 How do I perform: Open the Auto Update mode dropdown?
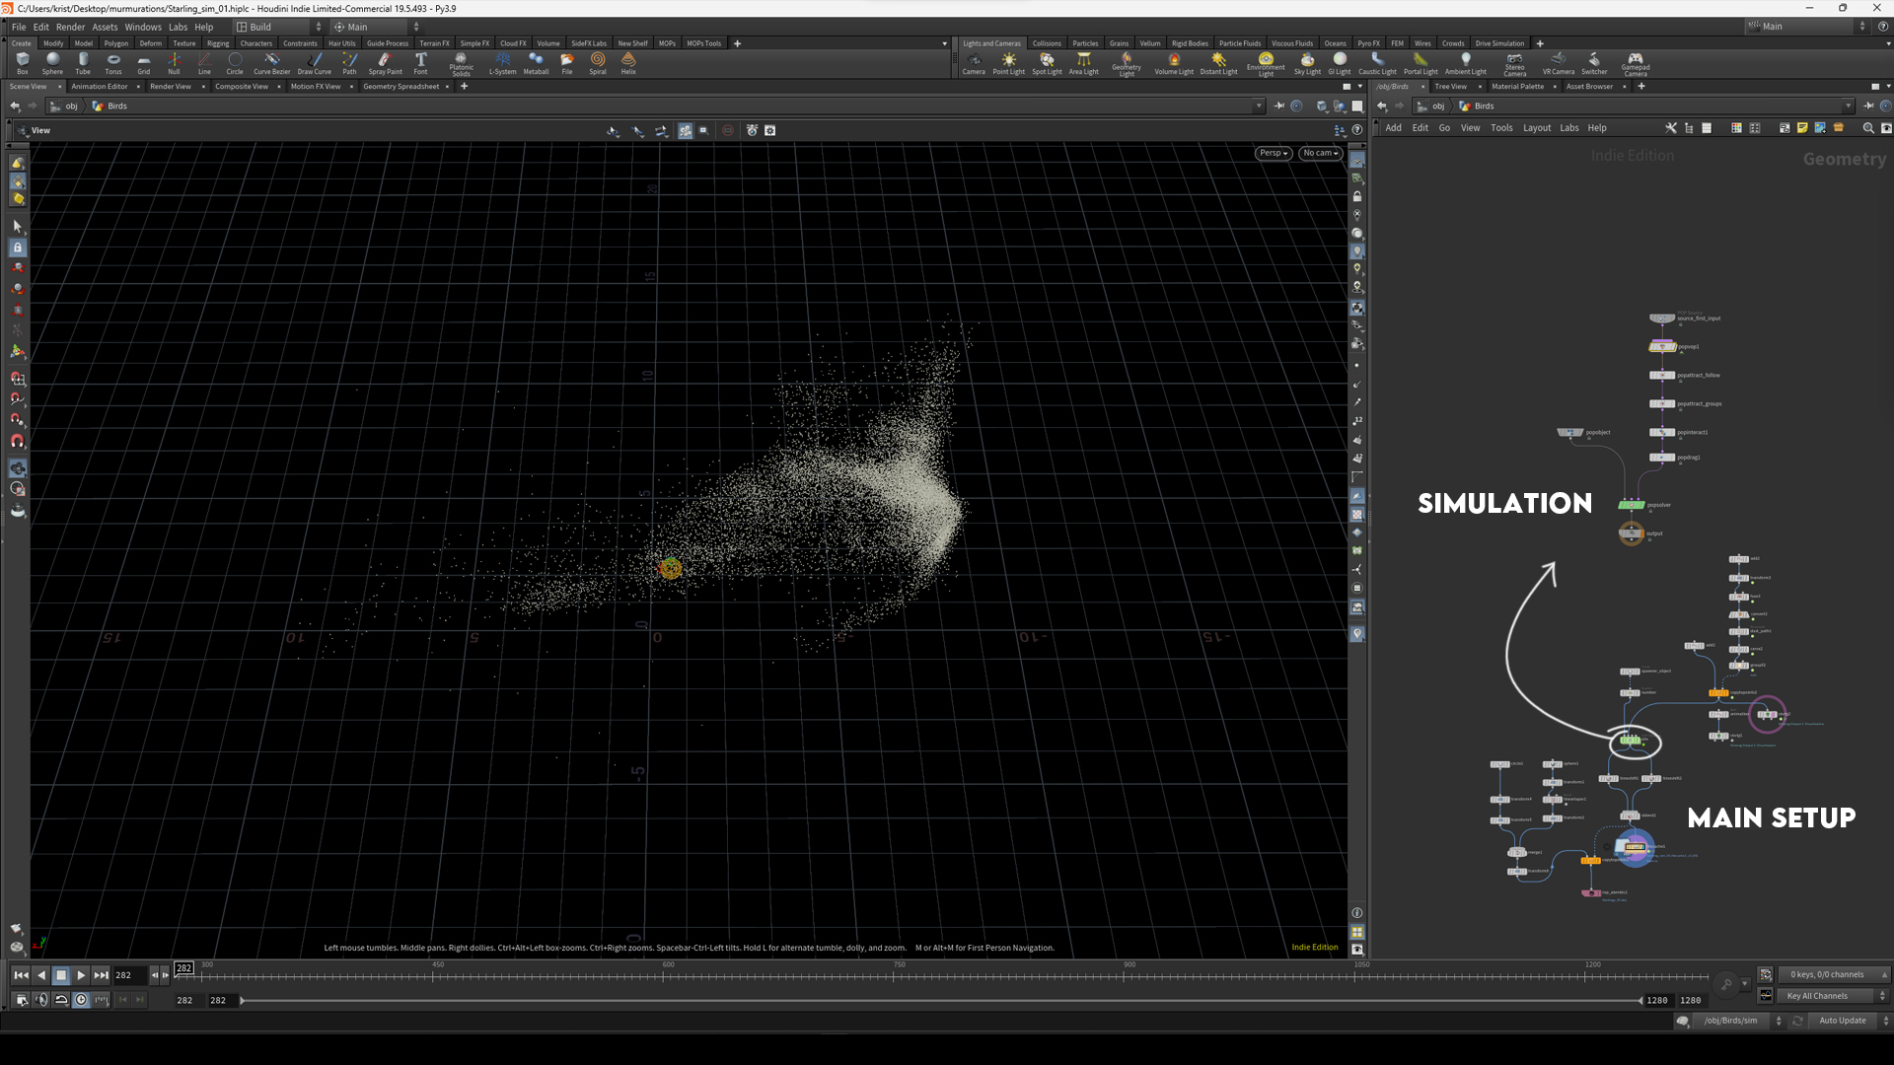[1844, 1021]
